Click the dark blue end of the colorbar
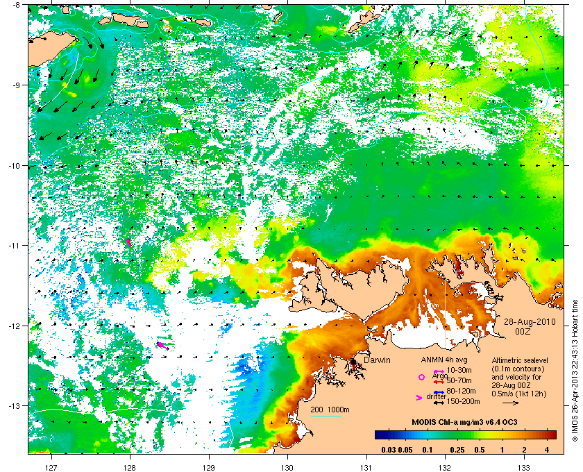Image resolution: width=583 pixels, height=472 pixels. click(378, 435)
